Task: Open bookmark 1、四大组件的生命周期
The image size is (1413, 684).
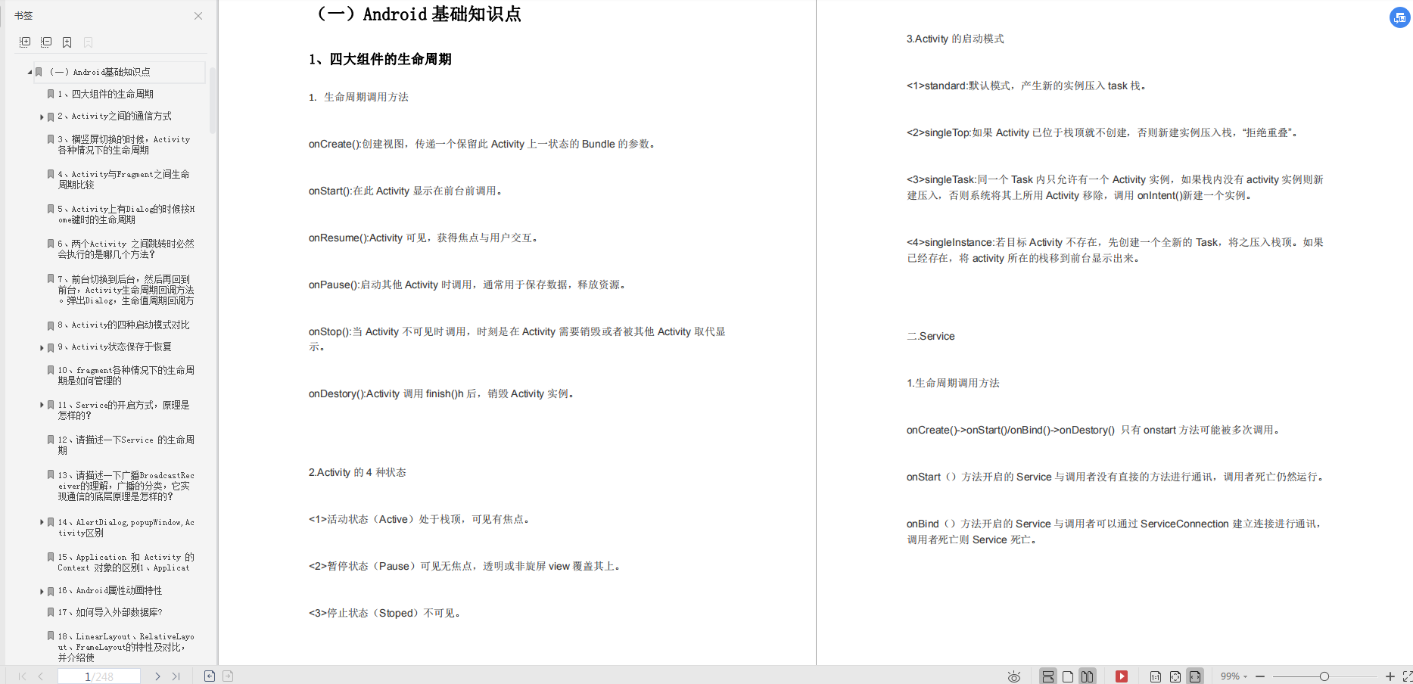Action: [105, 95]
